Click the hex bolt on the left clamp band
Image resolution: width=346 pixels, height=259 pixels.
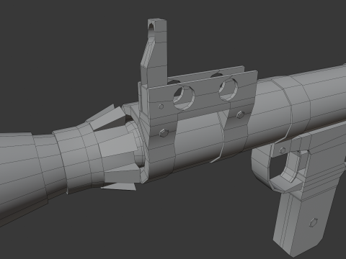click(164, 133)
